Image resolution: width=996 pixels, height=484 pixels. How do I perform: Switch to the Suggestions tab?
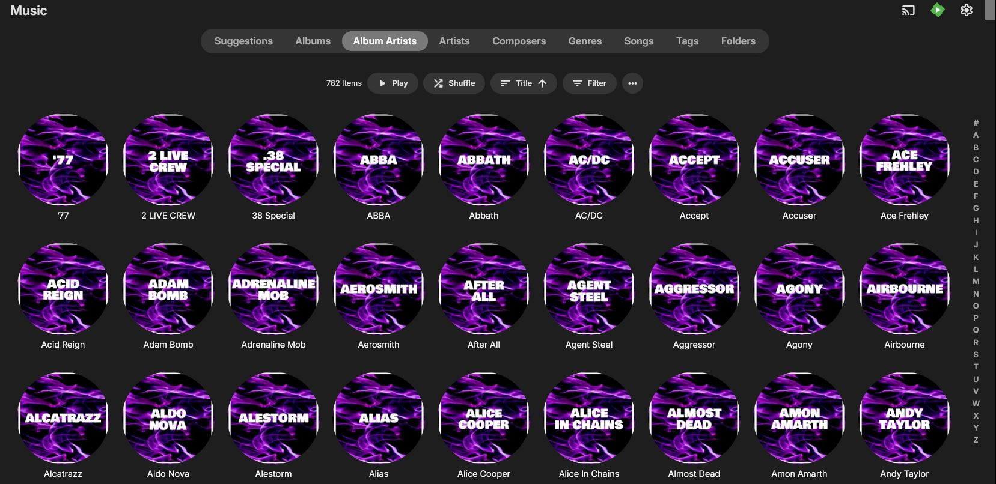click(x=243, y=41)
